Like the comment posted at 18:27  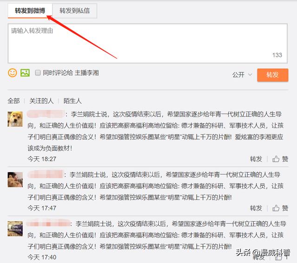(276, 159)
